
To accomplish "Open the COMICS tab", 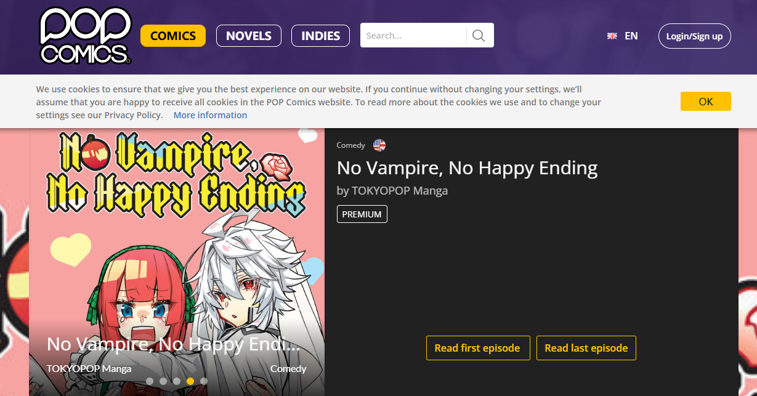I will pyautogui.click(x=173, y=36).
